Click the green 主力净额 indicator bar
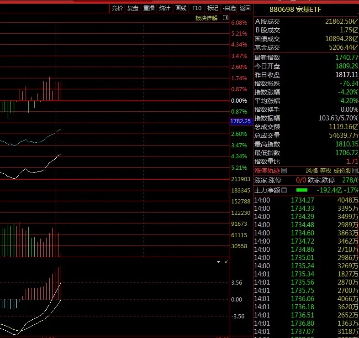 302,190
